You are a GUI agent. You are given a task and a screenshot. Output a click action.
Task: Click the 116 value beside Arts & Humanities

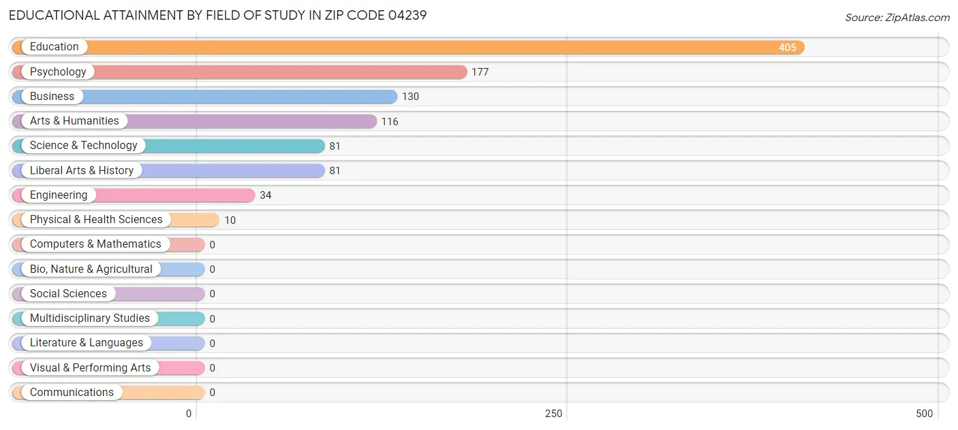point(390,122)
